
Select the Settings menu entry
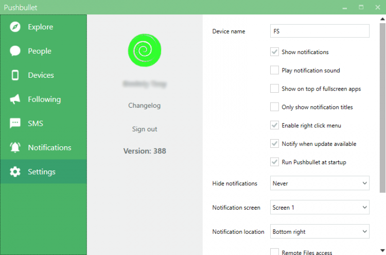44,172
